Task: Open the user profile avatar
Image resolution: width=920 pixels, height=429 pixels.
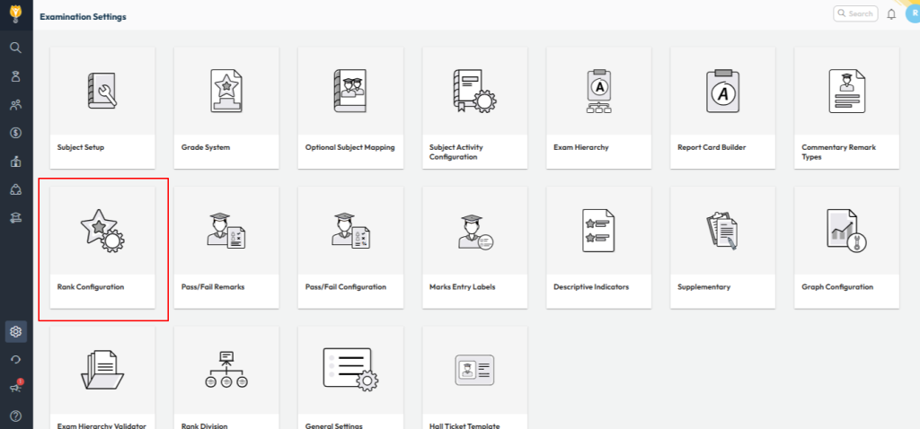Action: [x=912, y=14]
